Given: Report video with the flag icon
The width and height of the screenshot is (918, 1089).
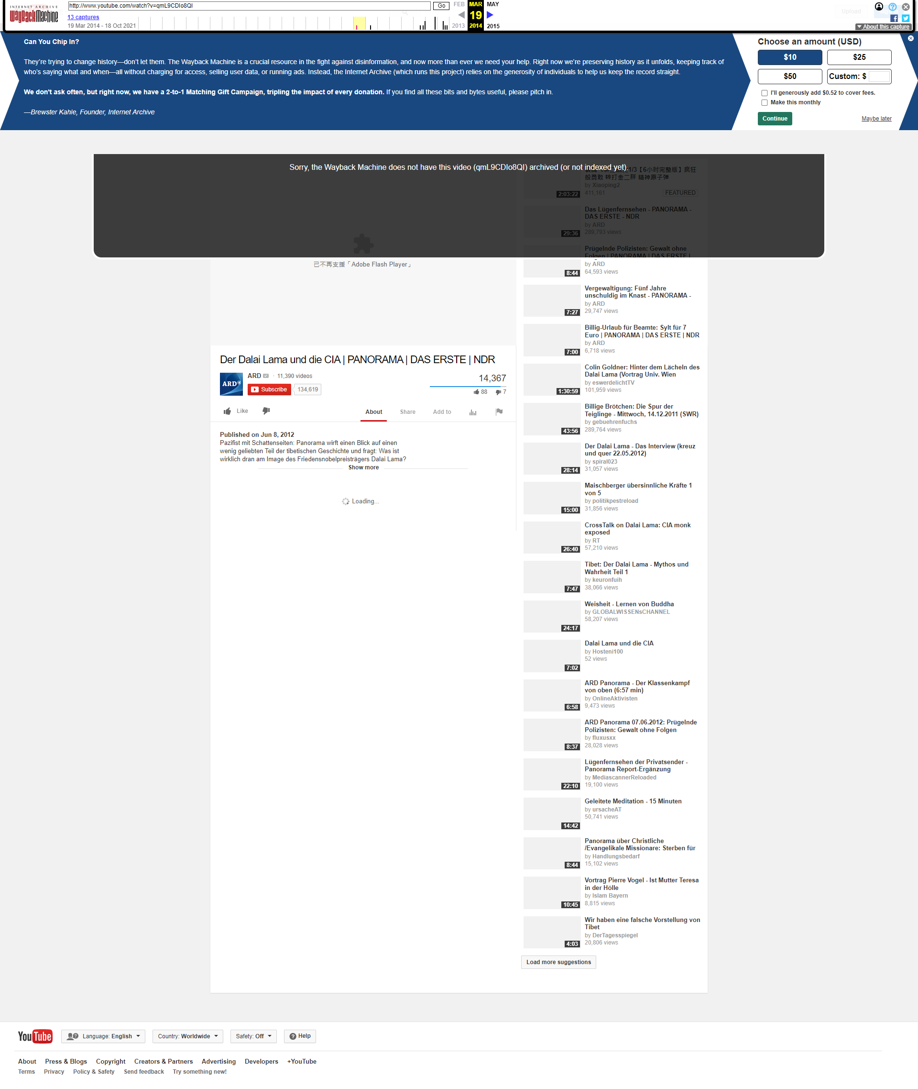Looking at the screenshot, I should pyautogui.click(x=499, y=412).
